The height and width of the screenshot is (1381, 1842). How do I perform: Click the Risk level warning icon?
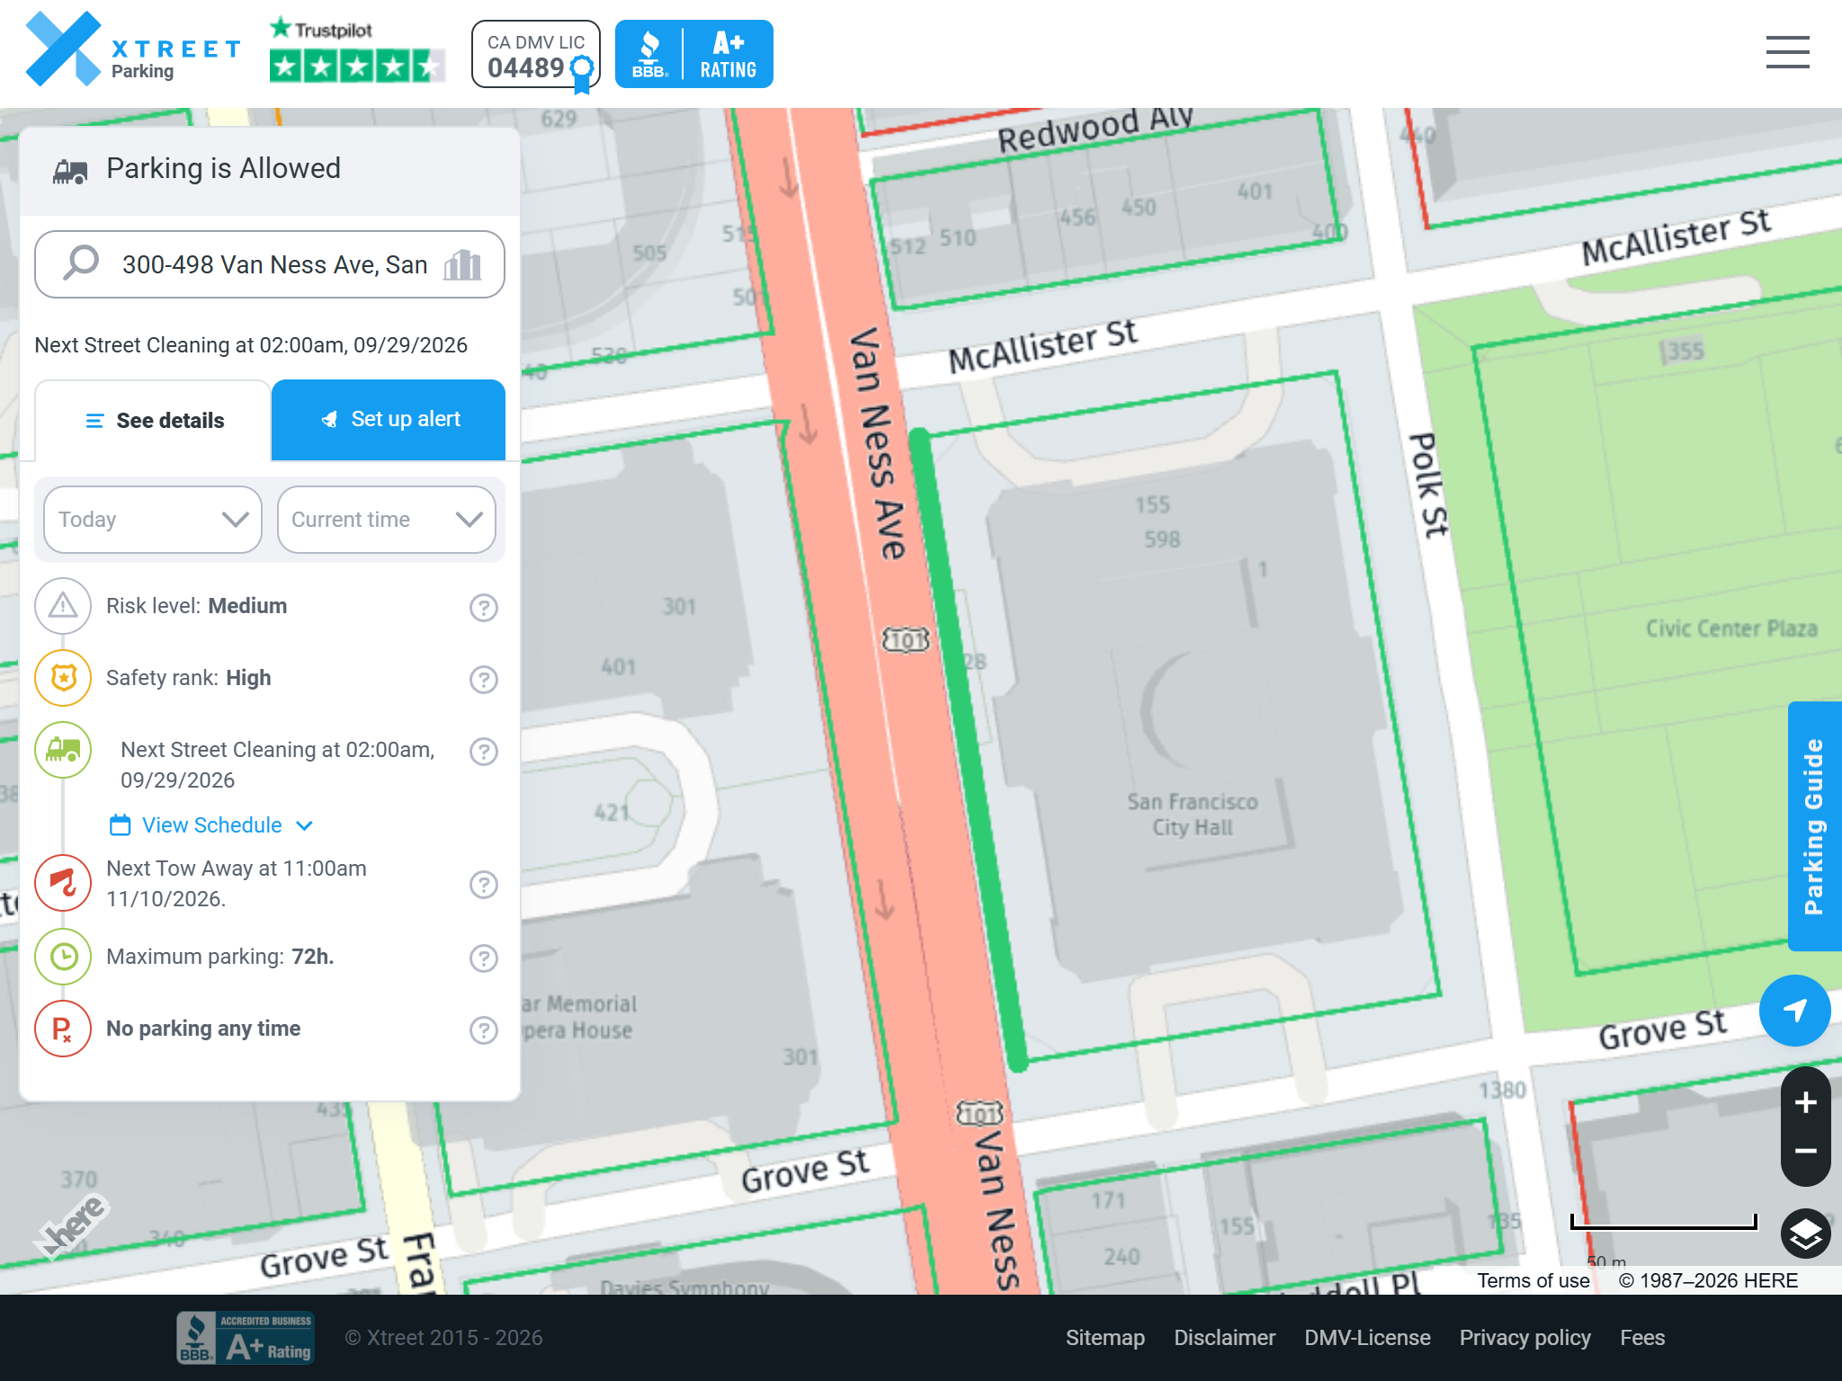pyautogui.click(x=63, y=606)
